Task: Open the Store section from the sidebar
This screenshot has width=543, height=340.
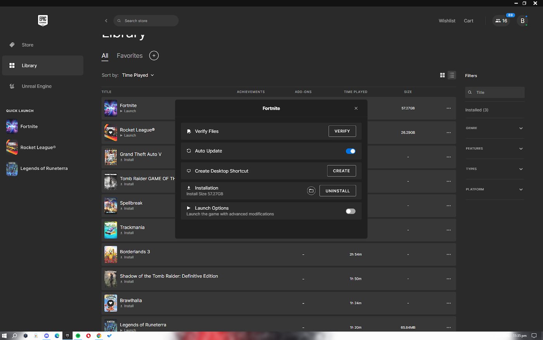Action: 27,45
